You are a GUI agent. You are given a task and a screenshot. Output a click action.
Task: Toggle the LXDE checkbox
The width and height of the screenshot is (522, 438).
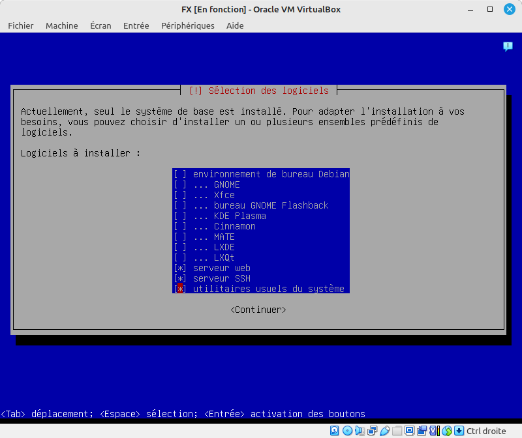click(180, 247)
